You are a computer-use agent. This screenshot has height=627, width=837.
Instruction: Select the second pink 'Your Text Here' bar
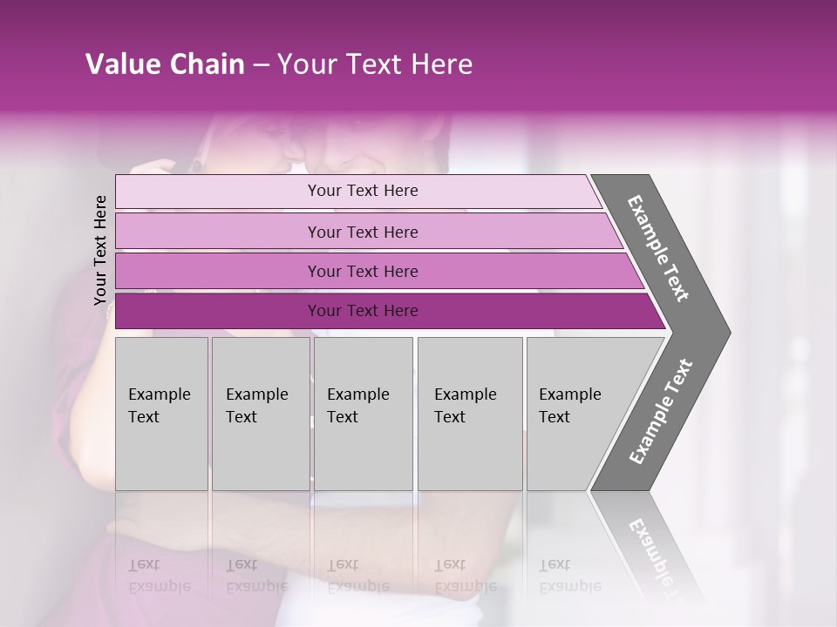click(369, 231)
